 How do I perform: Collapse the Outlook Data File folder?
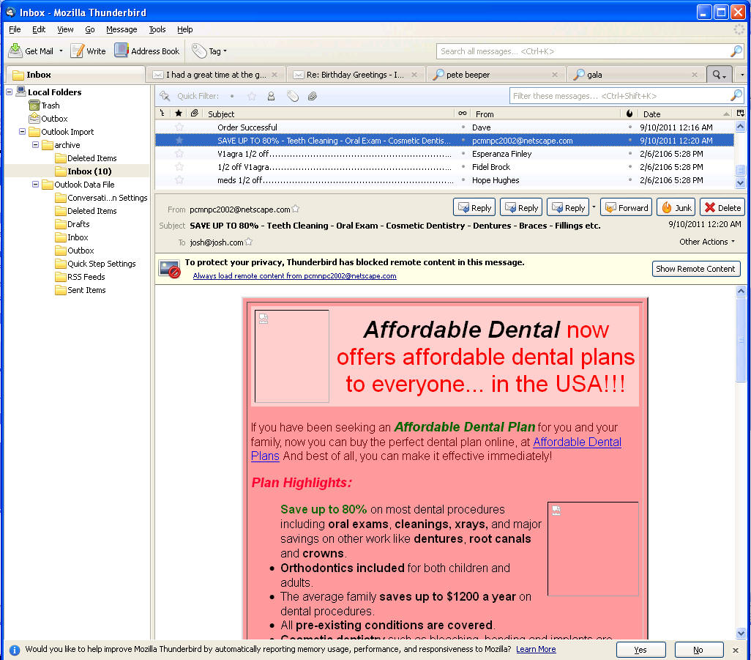click(35, 185)
